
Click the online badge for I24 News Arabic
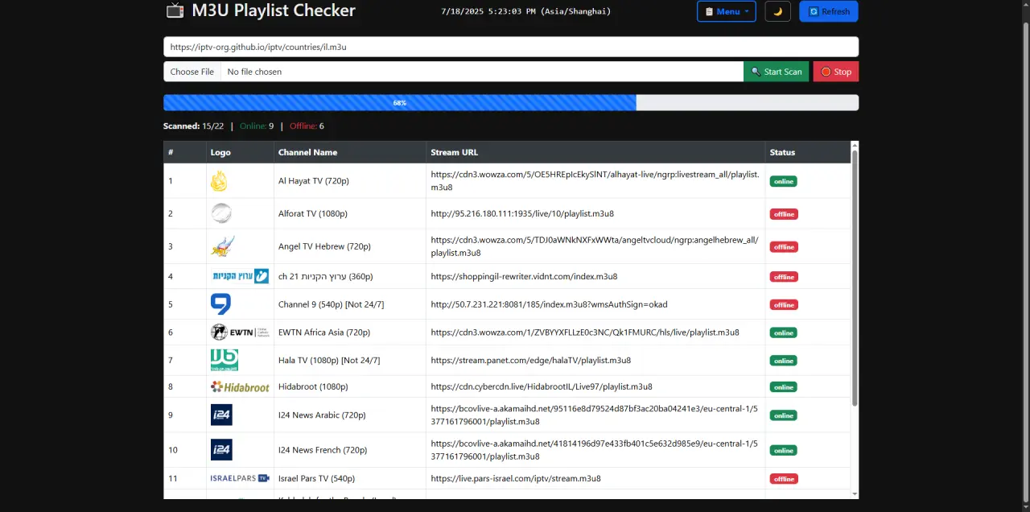tap(784, 415)
